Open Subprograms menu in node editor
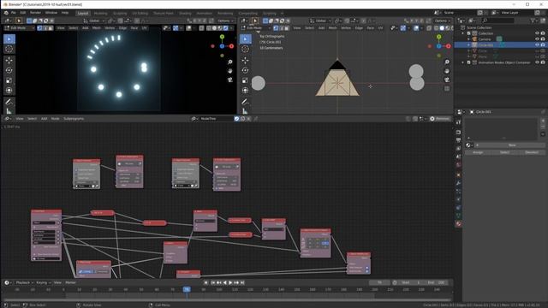 (74, 119)
